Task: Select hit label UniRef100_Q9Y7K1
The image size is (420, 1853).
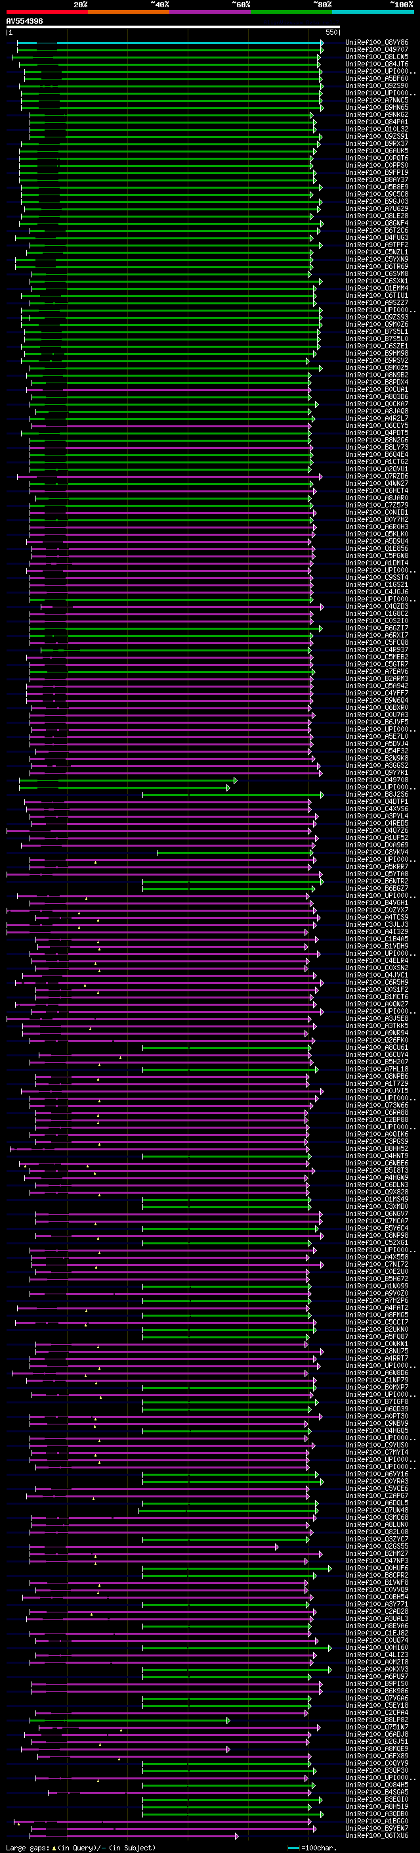Action: (377, 772)
